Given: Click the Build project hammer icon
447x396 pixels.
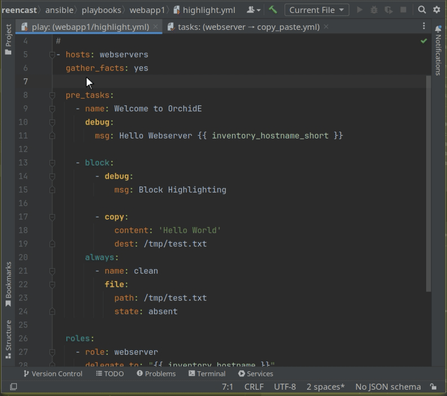Looking at the screenshot, I should [273, 10].
